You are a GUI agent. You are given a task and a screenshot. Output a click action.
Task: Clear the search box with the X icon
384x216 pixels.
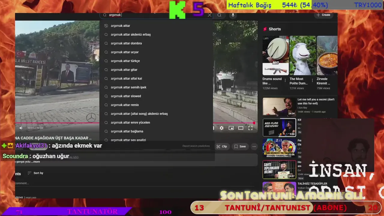pyautogui.click(x=209, y=15)
